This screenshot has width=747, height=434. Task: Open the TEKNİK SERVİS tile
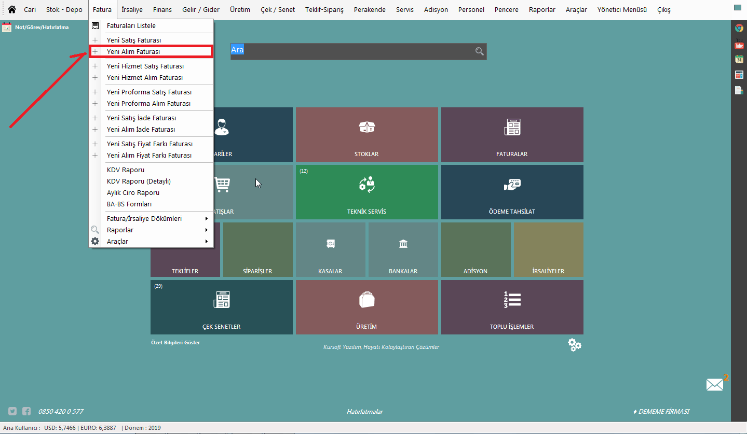(366, 192)
